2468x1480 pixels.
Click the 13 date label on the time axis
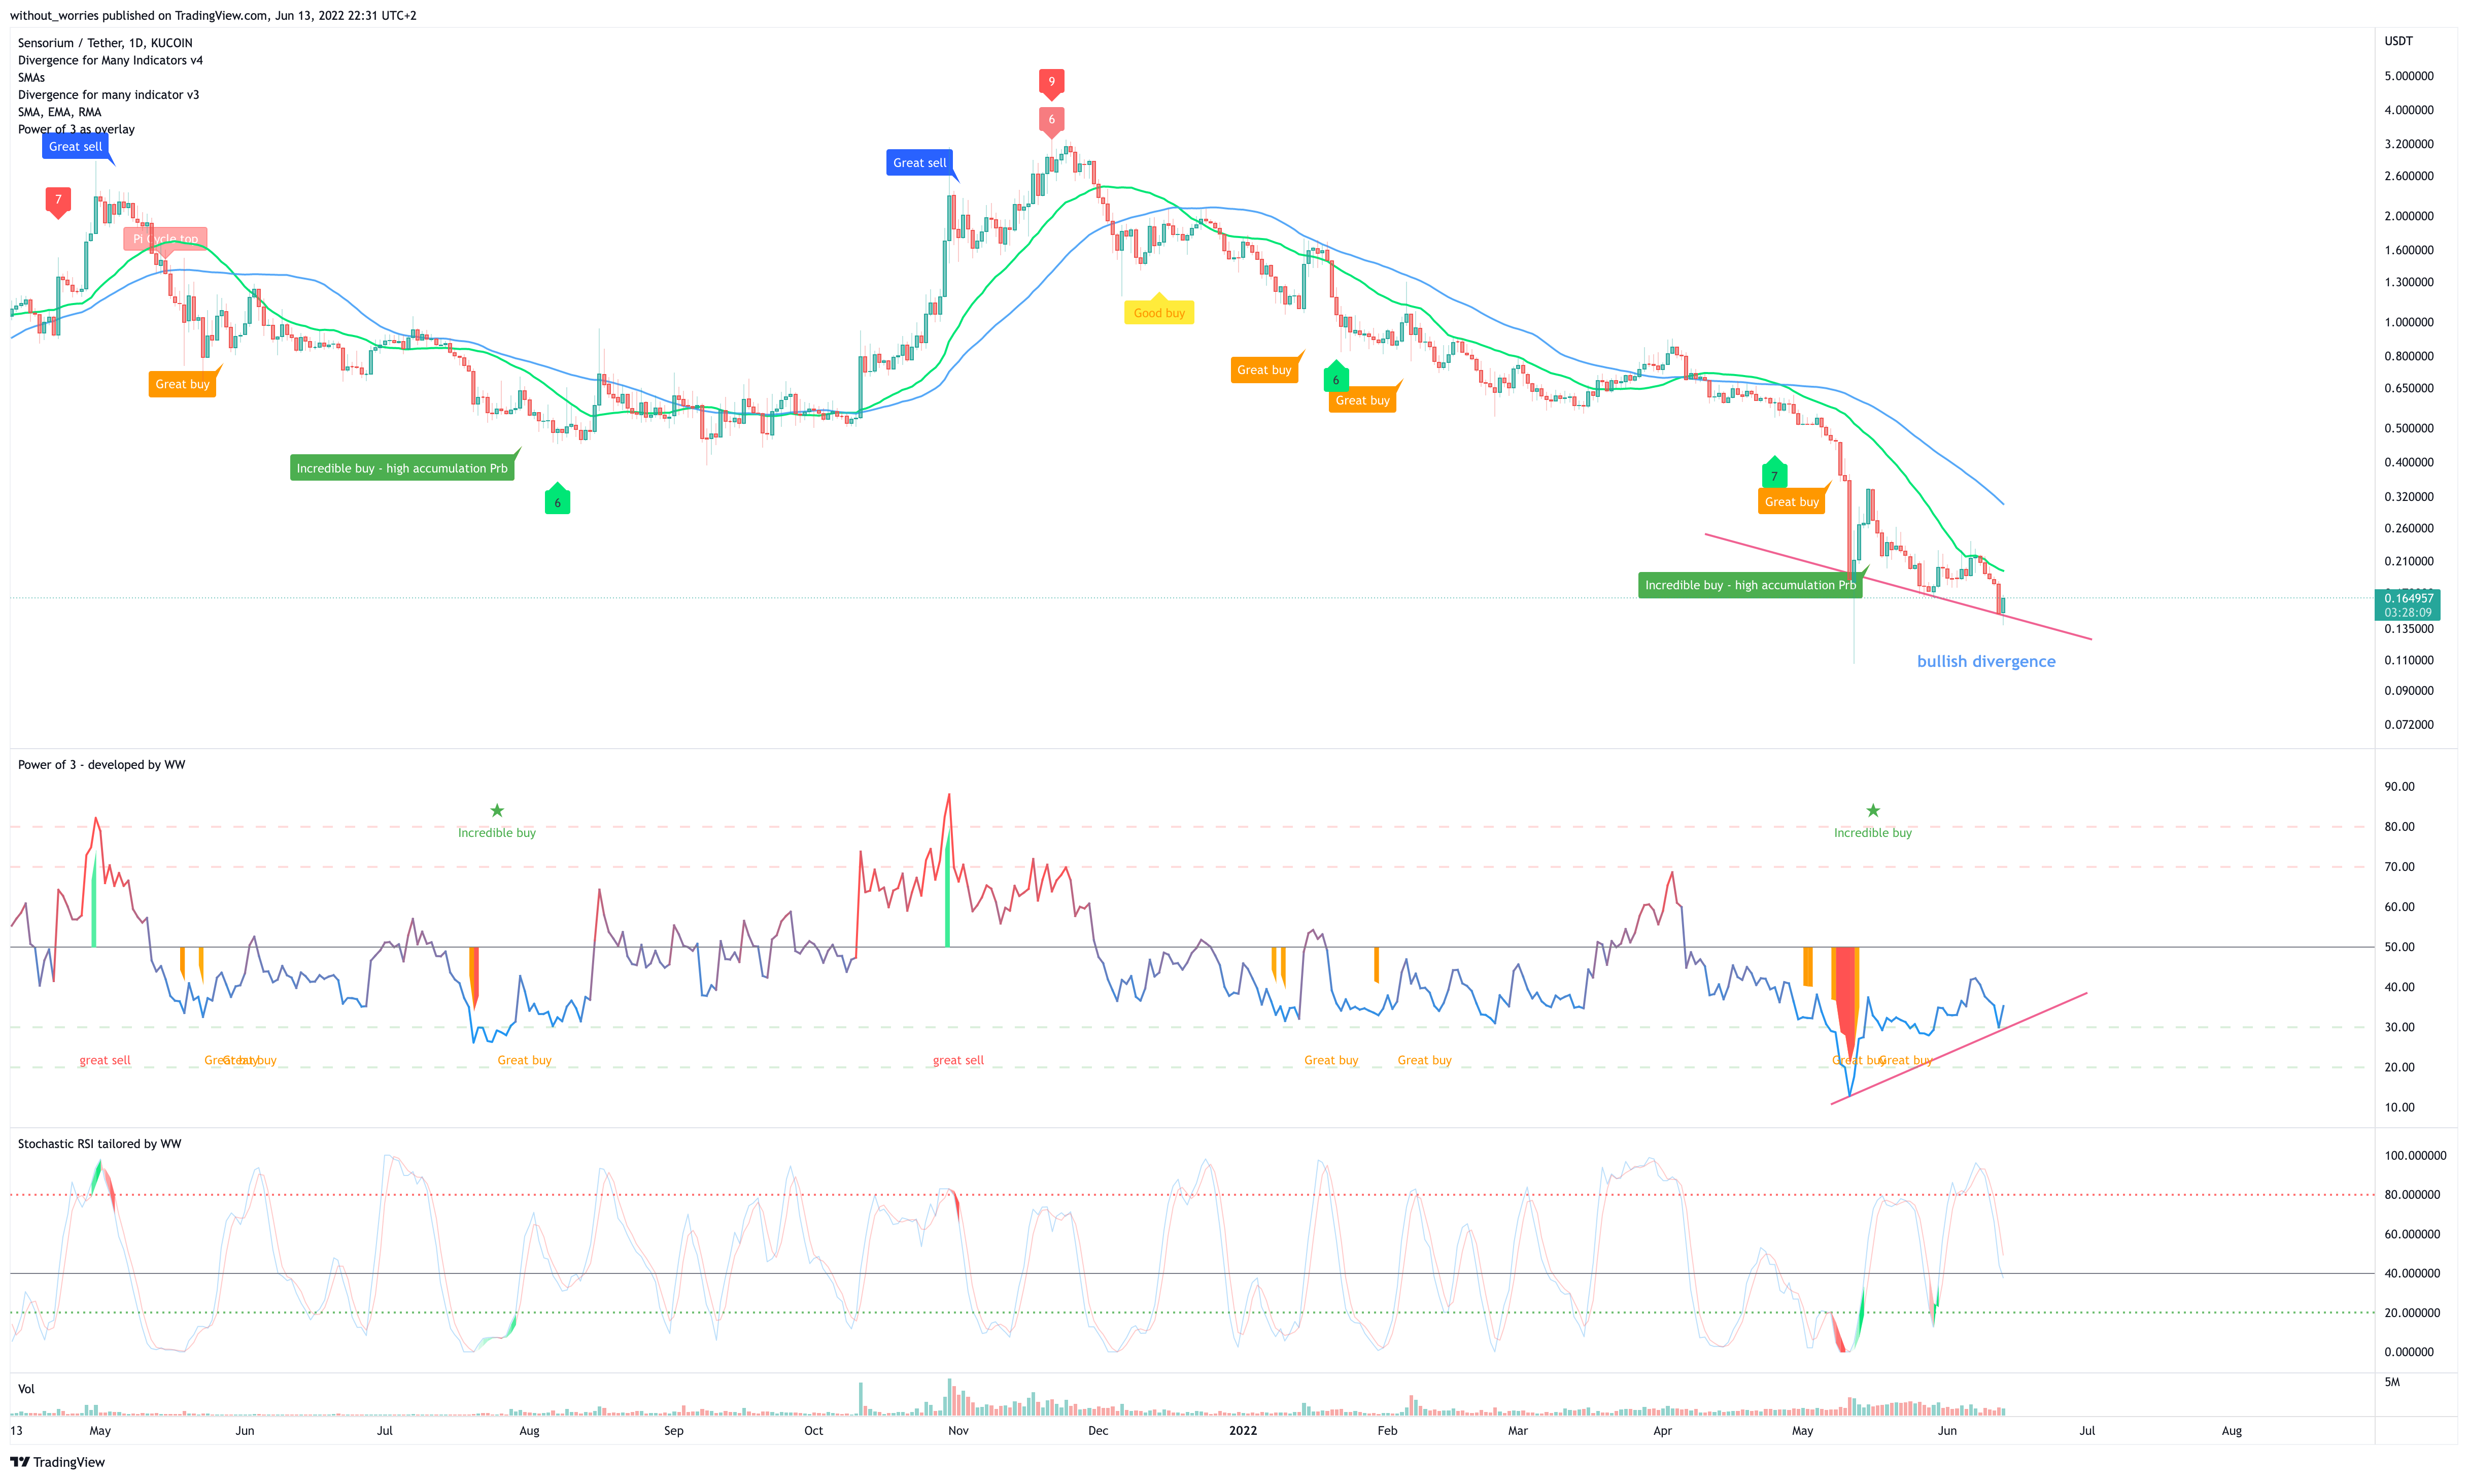[x=16, y=1431]
